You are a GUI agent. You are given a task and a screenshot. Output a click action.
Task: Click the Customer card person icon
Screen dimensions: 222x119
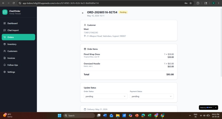(85, 25)
